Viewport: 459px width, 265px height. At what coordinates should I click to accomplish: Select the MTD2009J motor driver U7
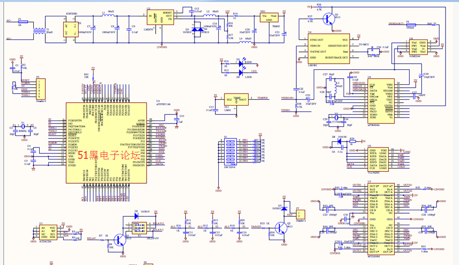pyautogui.click(x=380, y=219)
